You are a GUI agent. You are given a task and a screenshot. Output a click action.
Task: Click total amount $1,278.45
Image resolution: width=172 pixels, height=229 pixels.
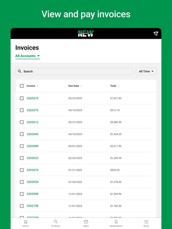point(116,182)
